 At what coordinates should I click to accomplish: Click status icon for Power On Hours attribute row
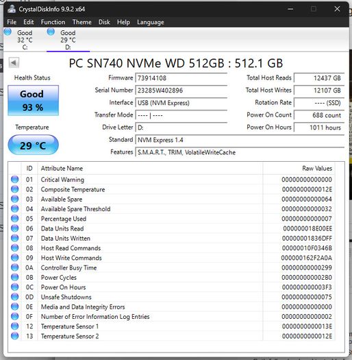click(14, 287)
